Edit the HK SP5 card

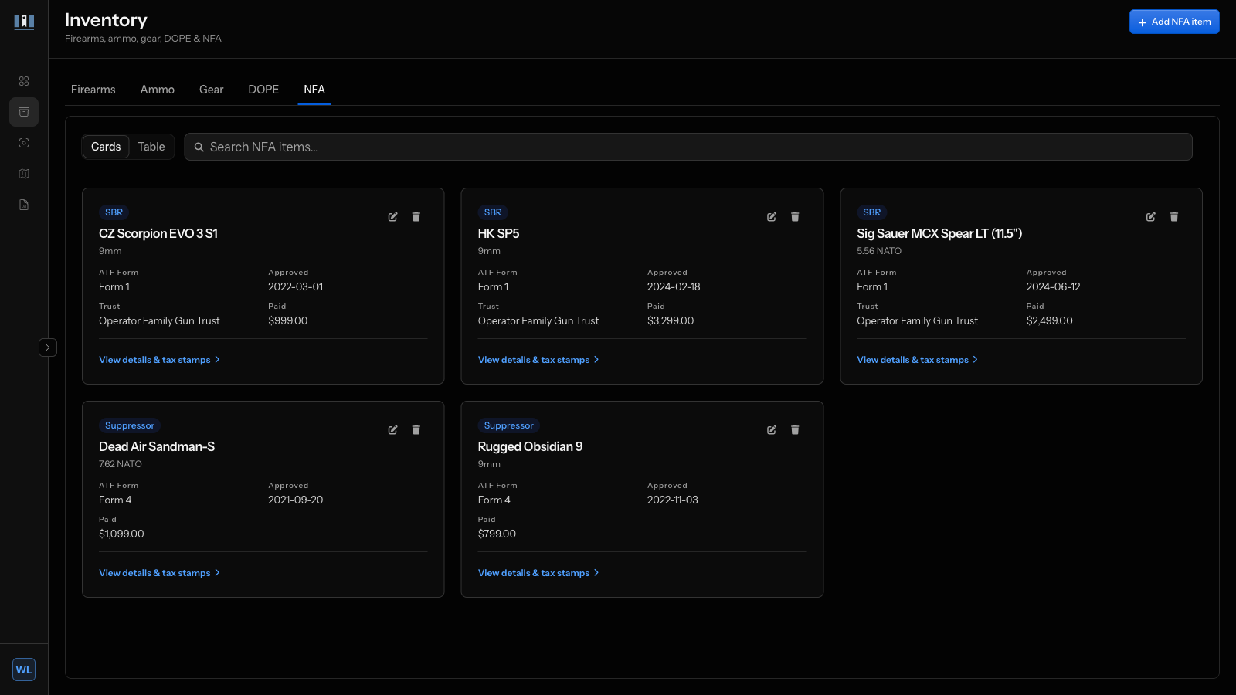click(772, 217)
